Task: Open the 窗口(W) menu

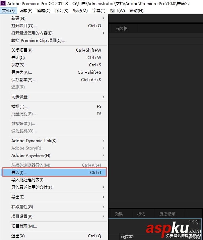Action: coord(117,11)
